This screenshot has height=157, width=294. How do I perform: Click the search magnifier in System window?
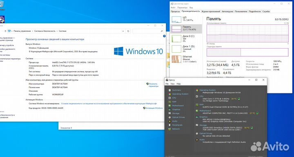pyautogui.click(x=162, y=31)
